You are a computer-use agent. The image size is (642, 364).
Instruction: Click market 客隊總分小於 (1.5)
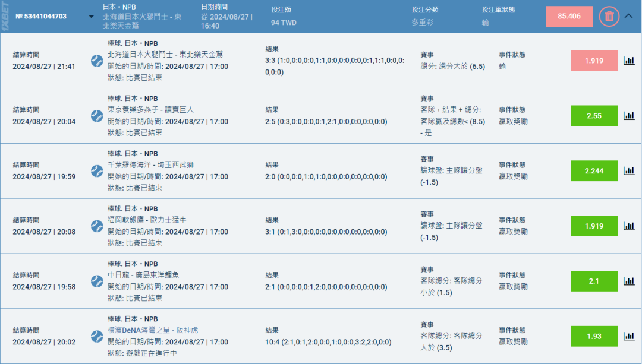pos(451,286)
